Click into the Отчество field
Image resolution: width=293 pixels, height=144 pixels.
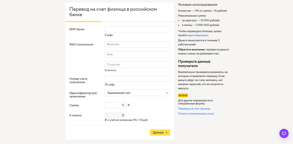pyautogui.click(x=137, y=65)
